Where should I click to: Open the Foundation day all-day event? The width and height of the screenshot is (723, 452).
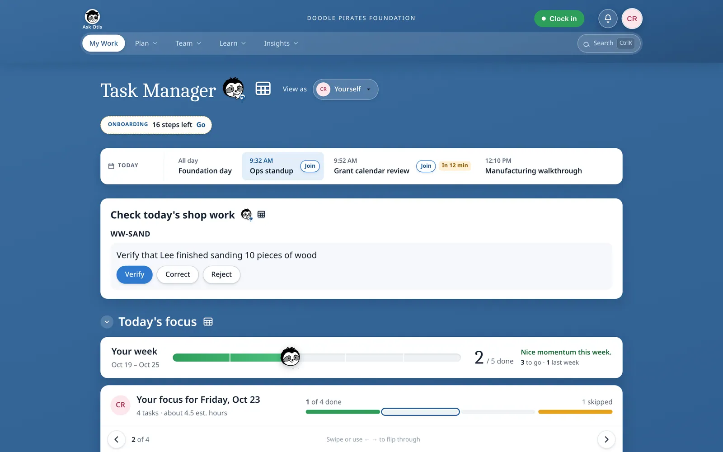pos(205,166)
